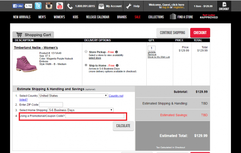
Task: Click Country not listed link
Action: 116,96
